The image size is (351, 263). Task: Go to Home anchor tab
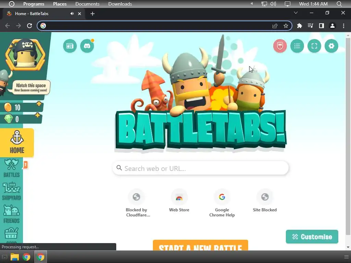[x=17, y=143]
